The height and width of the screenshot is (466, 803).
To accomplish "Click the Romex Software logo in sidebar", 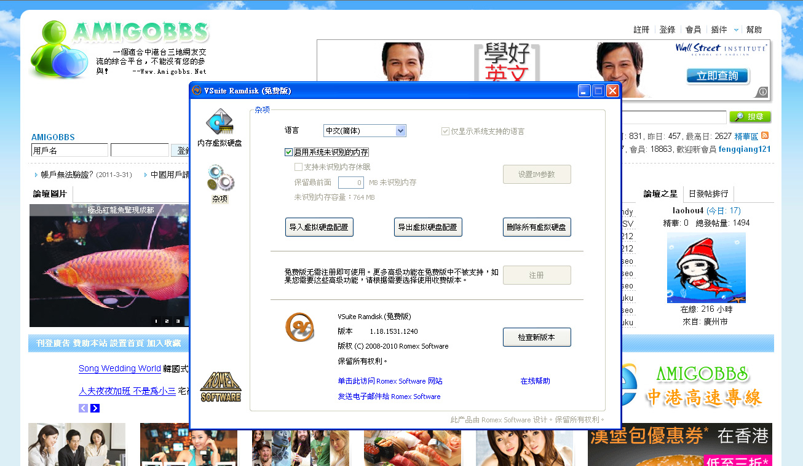I will (221, 387).
